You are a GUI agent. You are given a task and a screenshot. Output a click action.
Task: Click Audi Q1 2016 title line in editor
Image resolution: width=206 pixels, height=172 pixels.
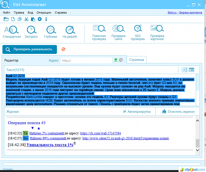(15, 76)
